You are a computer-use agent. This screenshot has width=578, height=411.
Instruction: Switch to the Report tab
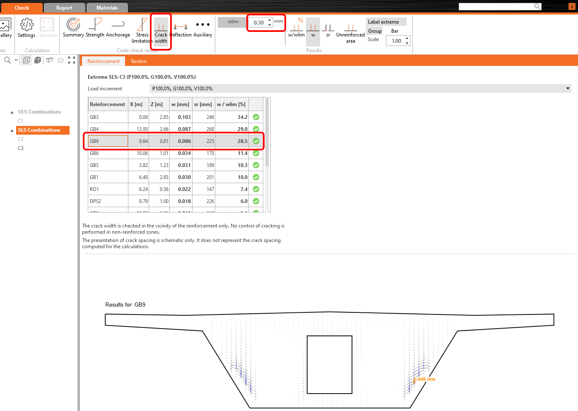[x=64, y=8]
